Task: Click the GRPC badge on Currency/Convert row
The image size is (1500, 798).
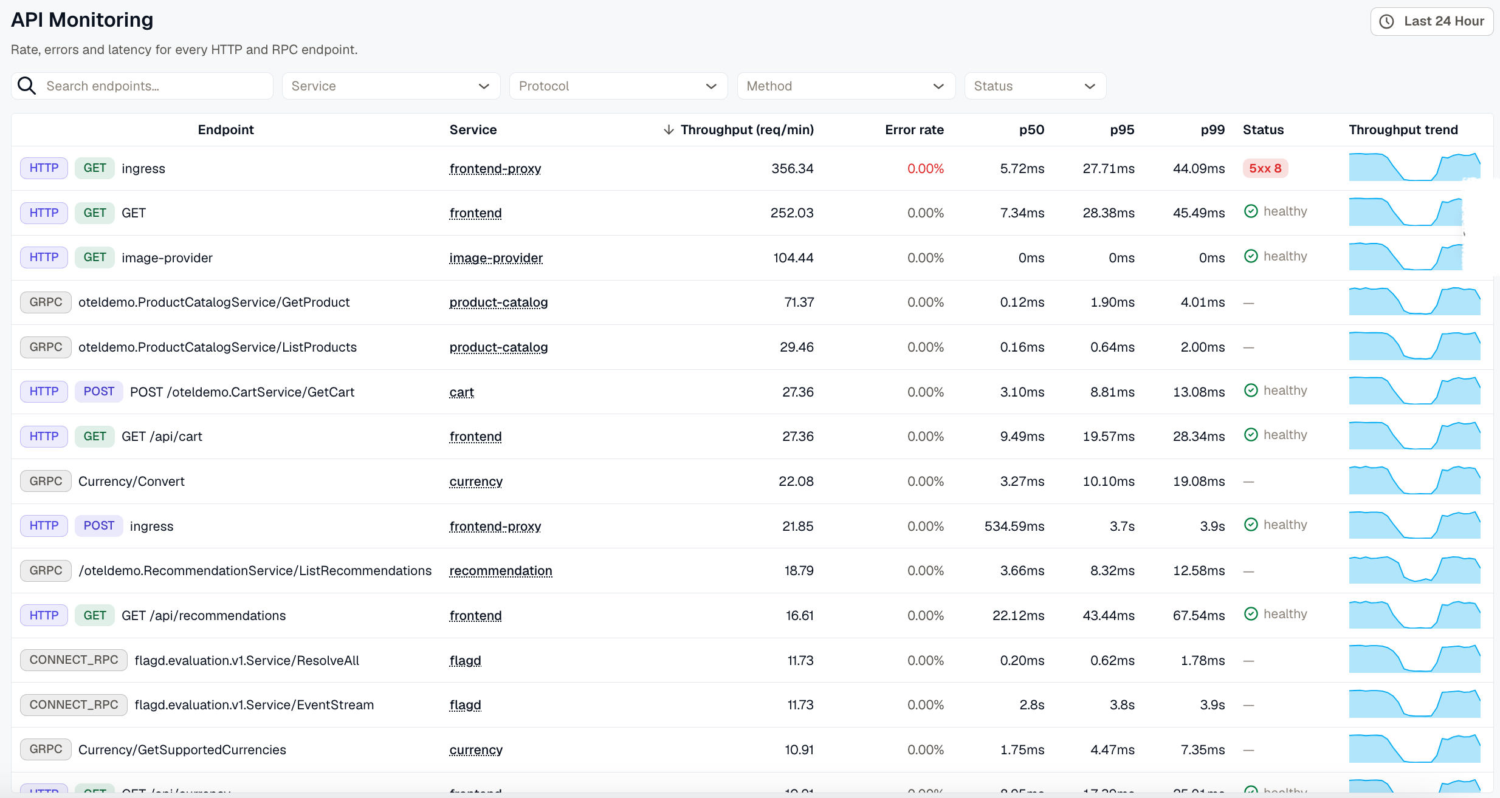Action: [46, 481]
